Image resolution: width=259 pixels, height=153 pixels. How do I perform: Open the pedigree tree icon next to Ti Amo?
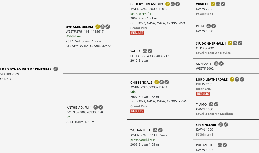coord(211,104)
